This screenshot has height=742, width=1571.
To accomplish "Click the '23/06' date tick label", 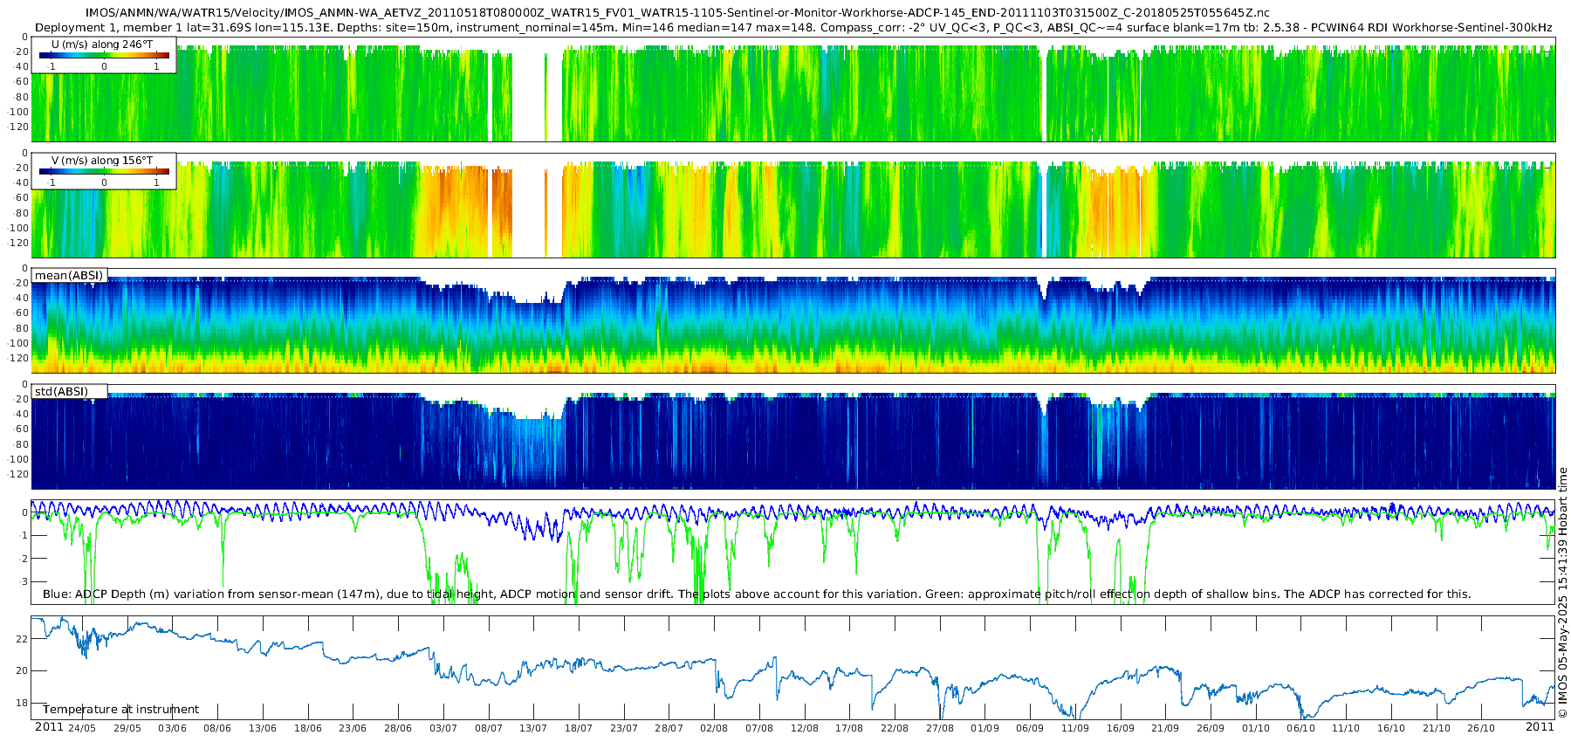I will 353,728.
